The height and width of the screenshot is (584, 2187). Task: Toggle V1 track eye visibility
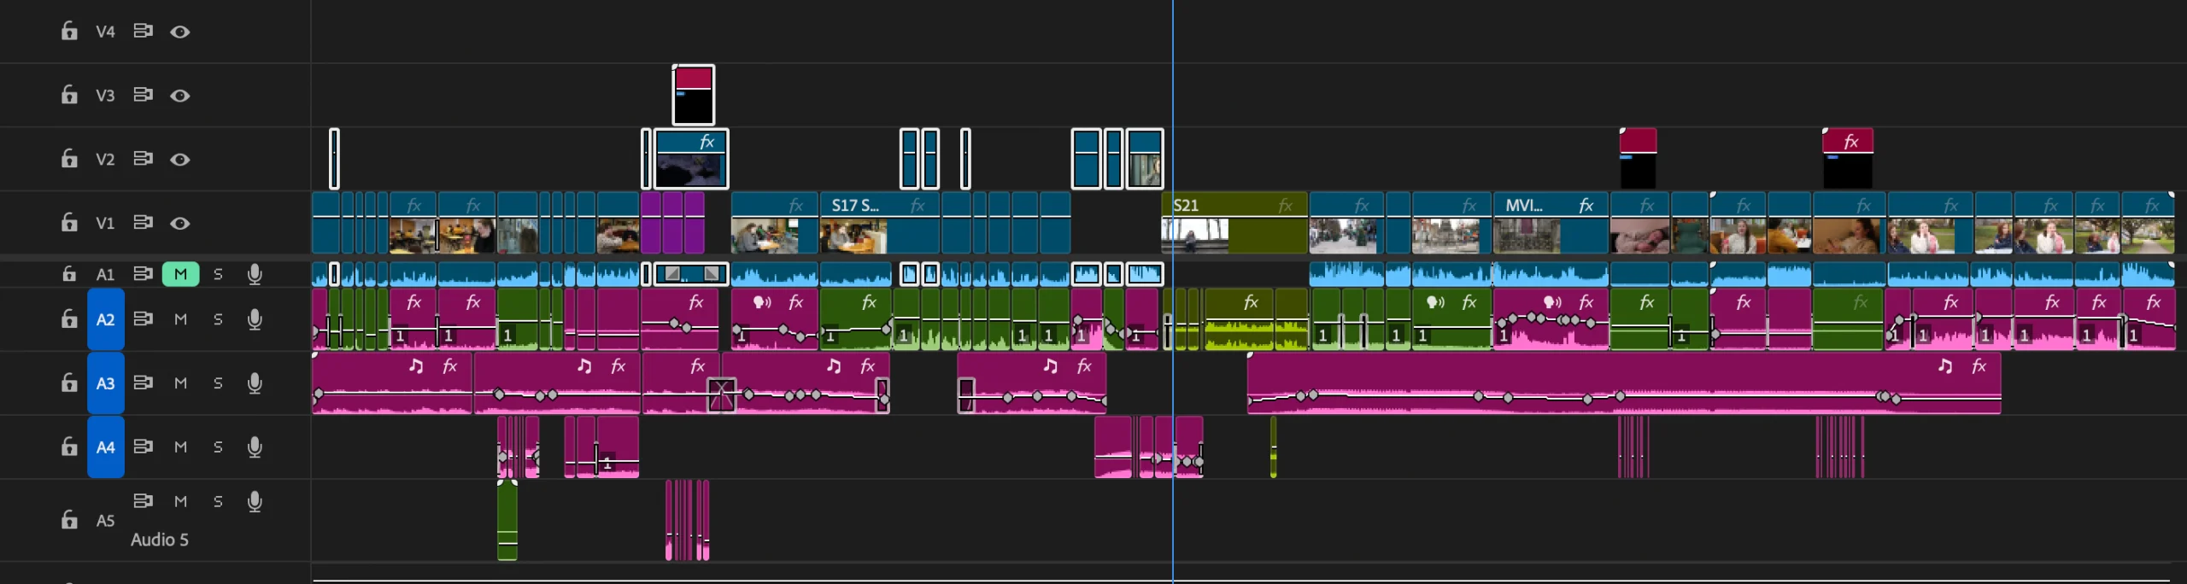[179, 224]
